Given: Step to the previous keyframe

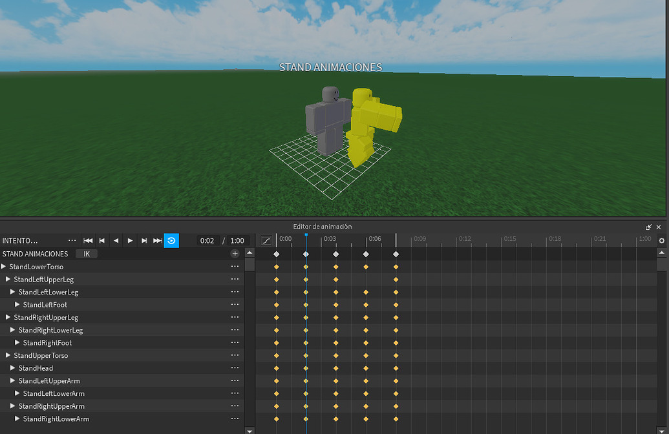Looking at the screenshot, I should (x=102, y=240).
